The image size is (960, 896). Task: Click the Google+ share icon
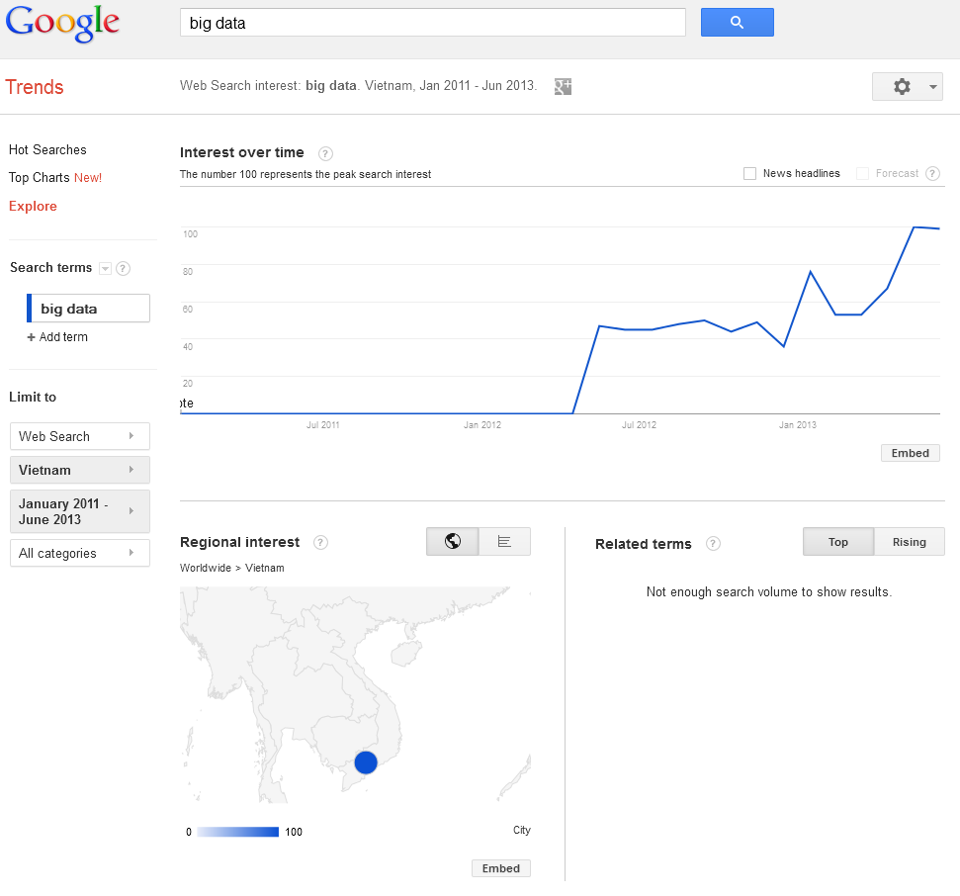coord(564,86)
